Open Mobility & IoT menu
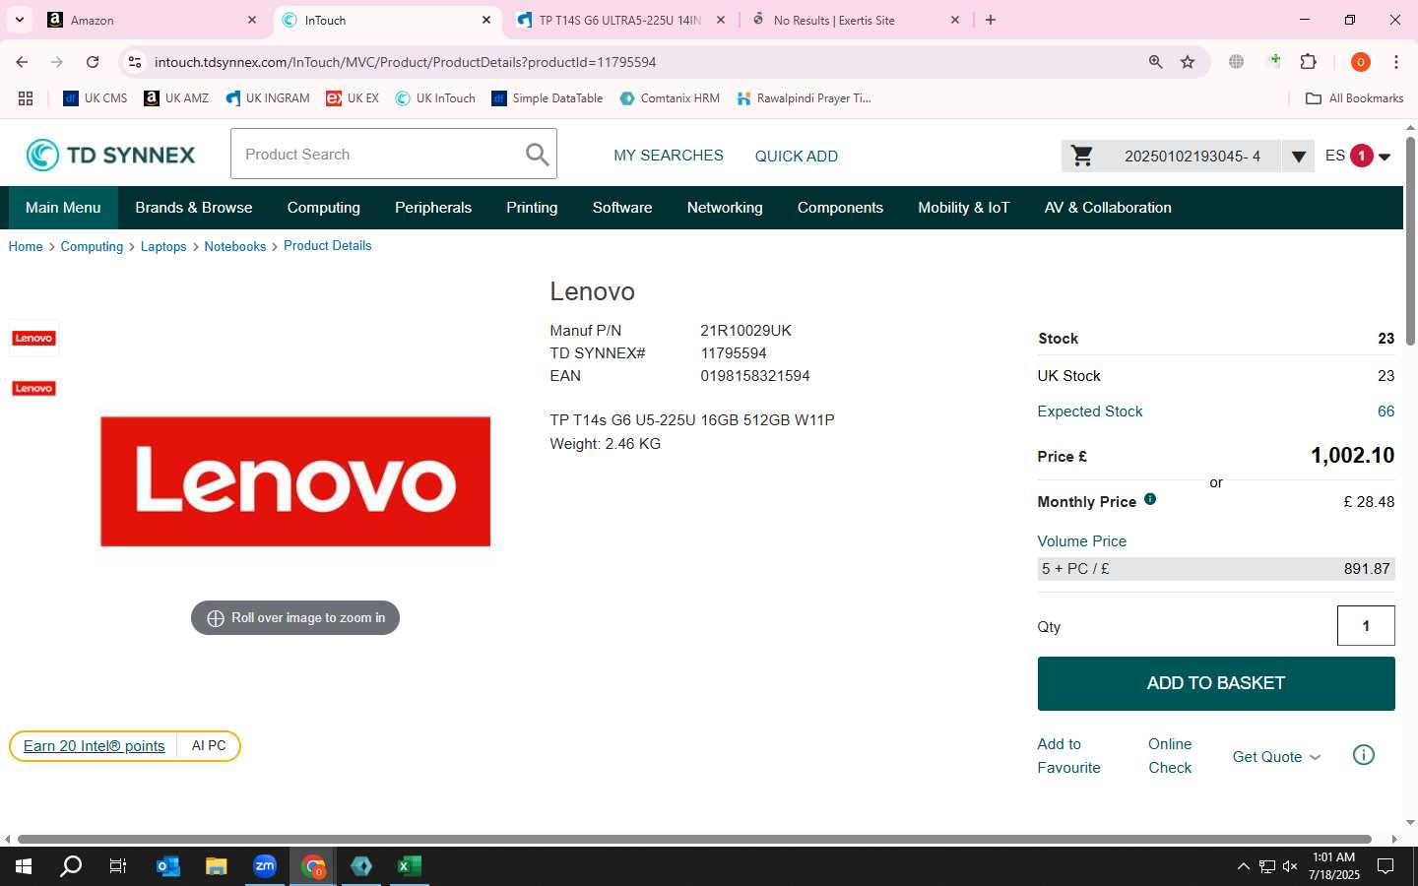This screenshot has height=886, width=1418. tap(963, 208)
